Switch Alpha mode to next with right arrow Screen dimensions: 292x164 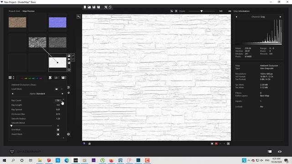tap(63, 94)
